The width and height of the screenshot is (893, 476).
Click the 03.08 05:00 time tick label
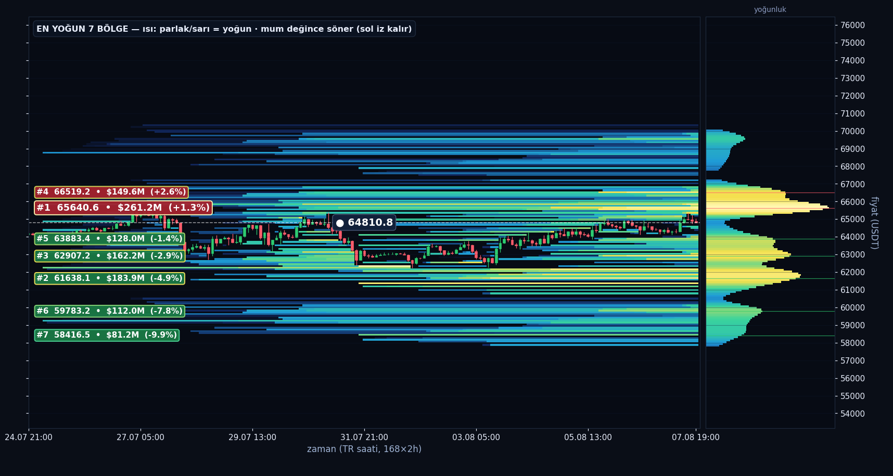pos(476,438)
